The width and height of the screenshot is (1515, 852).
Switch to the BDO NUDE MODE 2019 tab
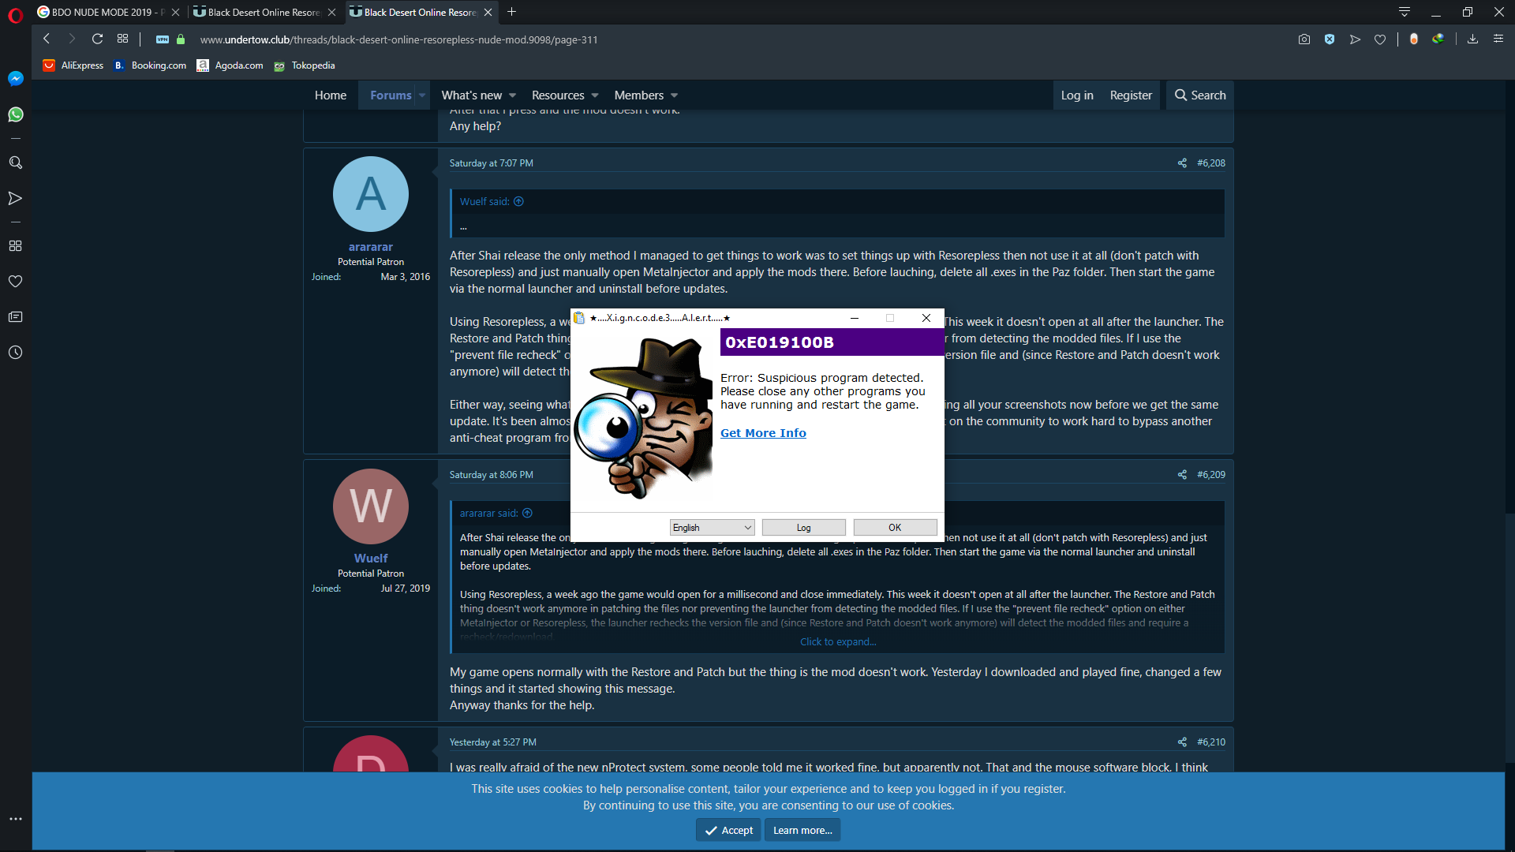[103, 12]
